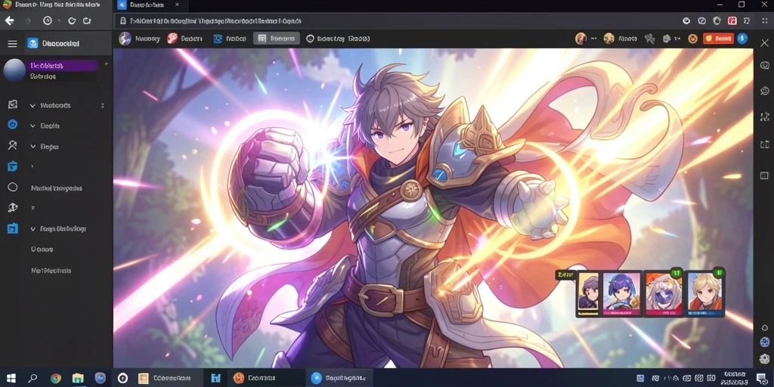Image resolution: width=774 pixels, height=387 pixels.
Task: Click the taskbar search magnifier icon
Action: point(33,378)
